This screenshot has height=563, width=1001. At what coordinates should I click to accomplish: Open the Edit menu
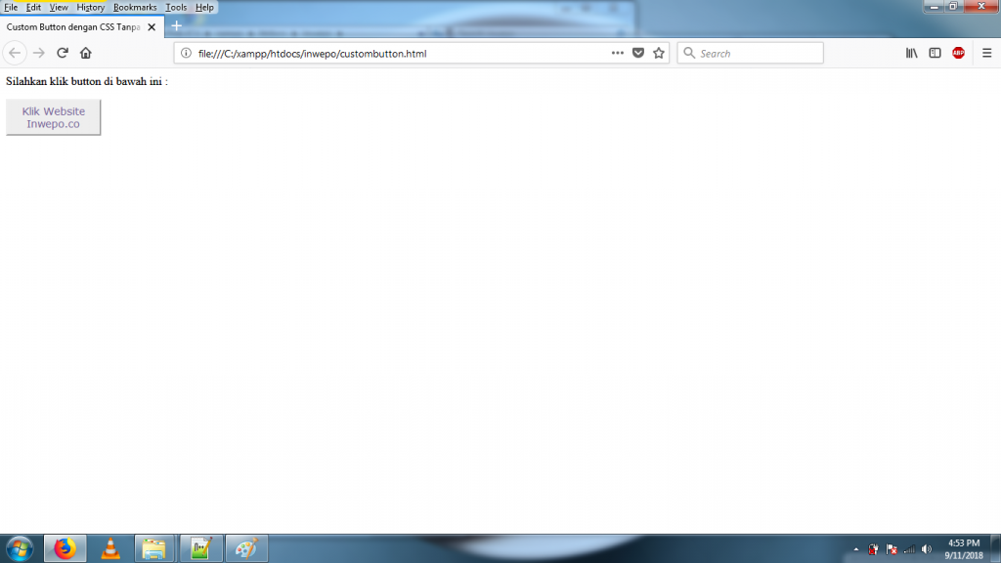coord(34,7)
